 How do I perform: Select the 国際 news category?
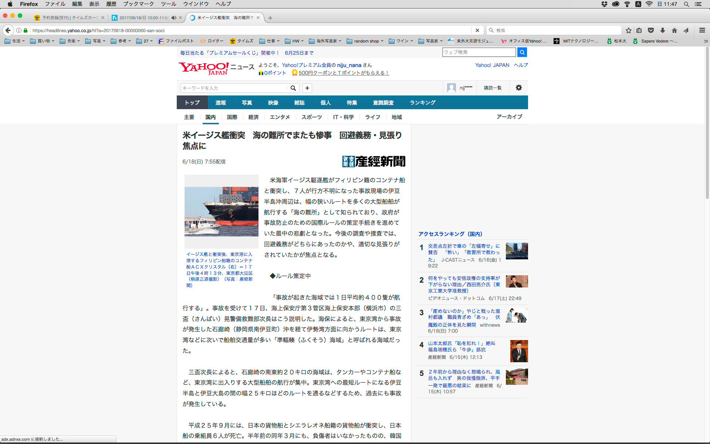coord(232,117)
